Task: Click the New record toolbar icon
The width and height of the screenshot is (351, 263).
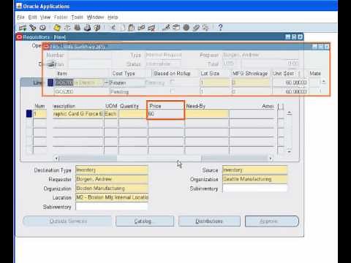Action: pos(23,28)
